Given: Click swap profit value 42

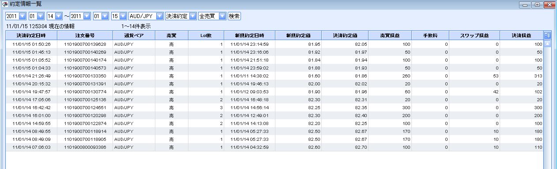Looking at the screenshot, I should pos(496,92).
